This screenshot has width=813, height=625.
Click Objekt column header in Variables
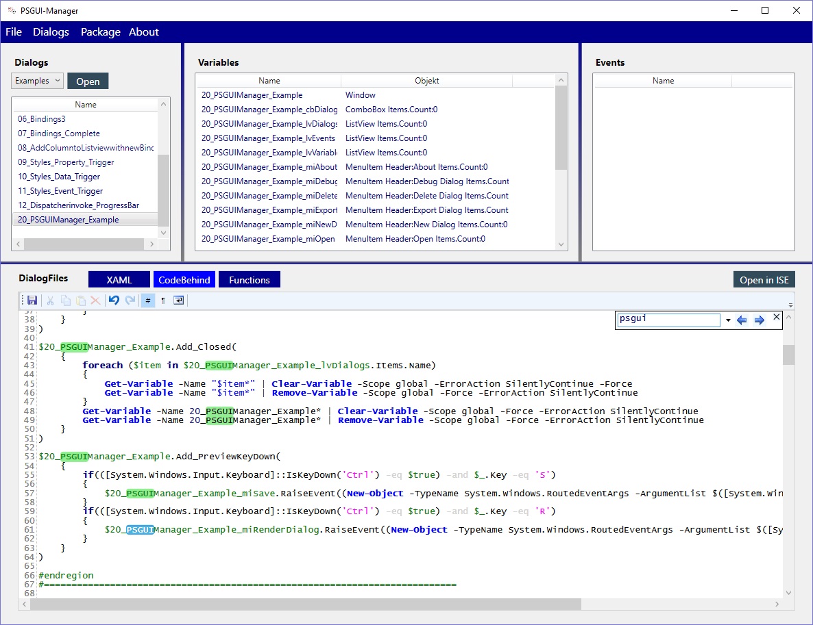[426, 81]
